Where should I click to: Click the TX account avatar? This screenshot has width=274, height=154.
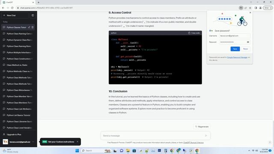click(x=6, y=142)
